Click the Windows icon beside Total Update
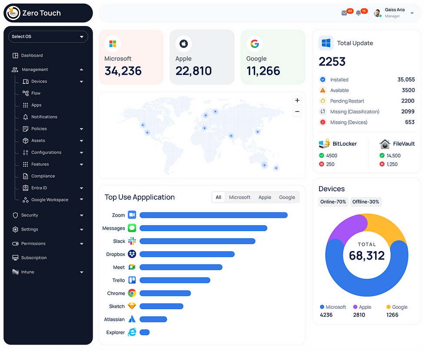 pyautogui.click(x=326, y=43)
